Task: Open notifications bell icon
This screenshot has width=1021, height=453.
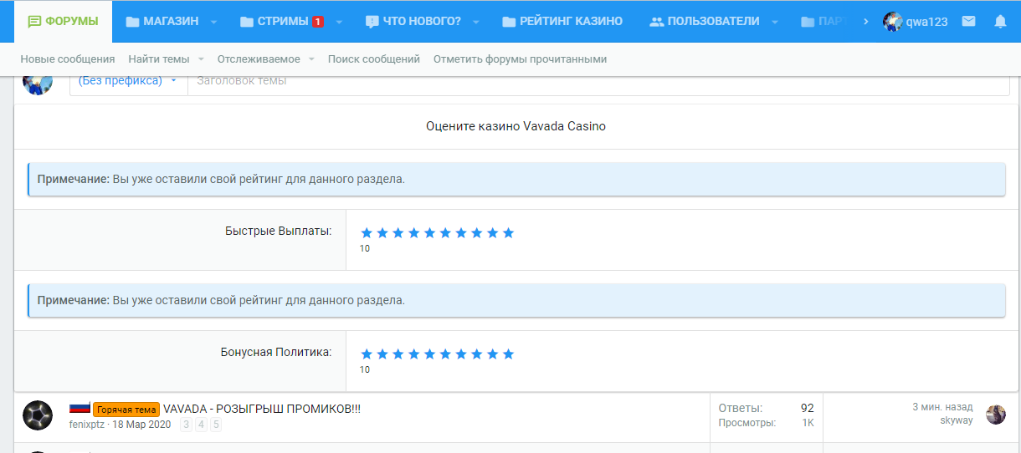Action: pyautogui.click(x=1000, y=22)
